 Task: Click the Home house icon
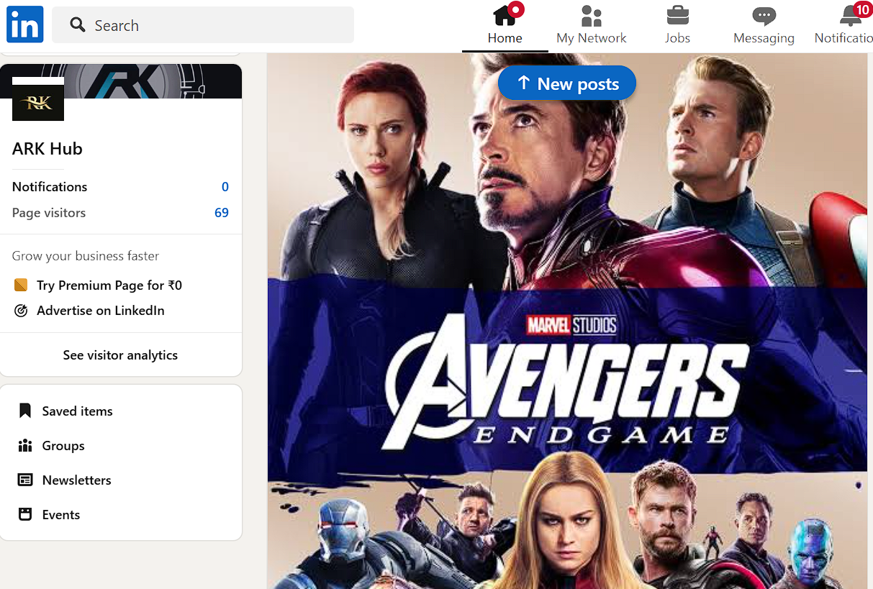pyautogui.click(x=505, y=15)
